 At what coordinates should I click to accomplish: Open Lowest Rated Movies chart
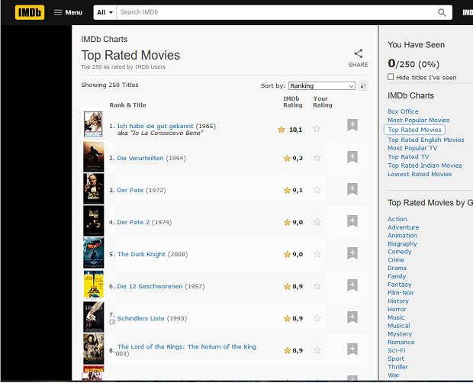[420, 174]
